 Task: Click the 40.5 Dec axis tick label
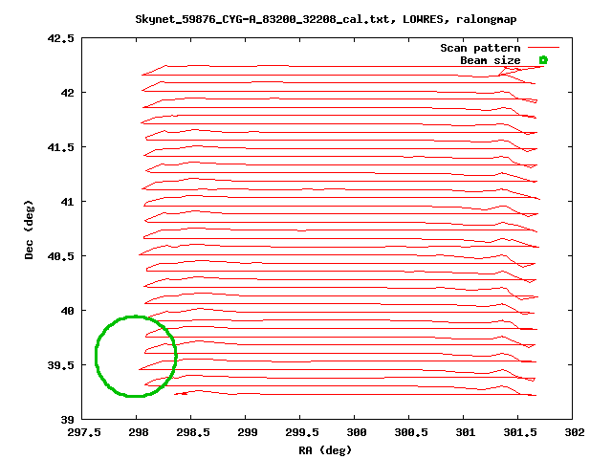point(60,256)
